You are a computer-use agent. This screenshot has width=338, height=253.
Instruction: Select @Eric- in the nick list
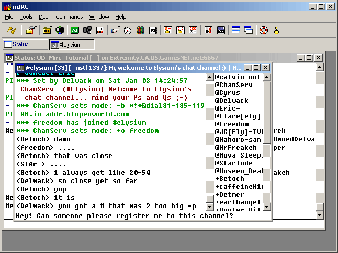coord(227,108)
